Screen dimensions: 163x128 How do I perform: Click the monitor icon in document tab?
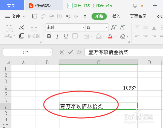click(135, 6)
